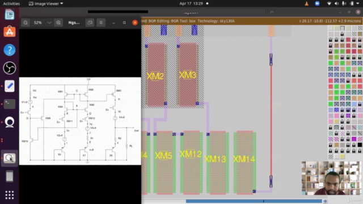The image size is (363, 204).
Task: Click the coordinates readout in microns
Action: [x=330, y=21]
